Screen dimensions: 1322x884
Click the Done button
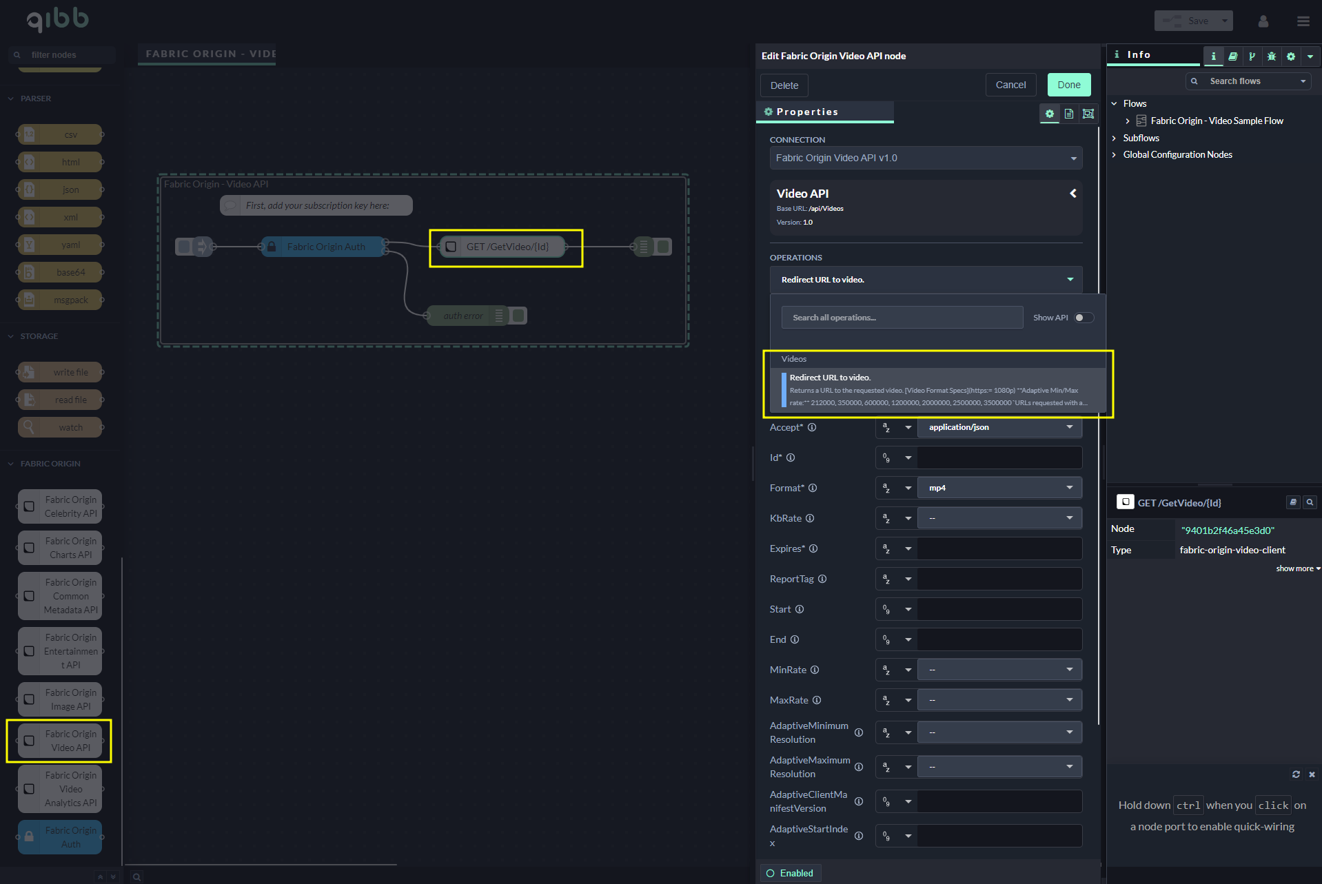[1069, 85]
